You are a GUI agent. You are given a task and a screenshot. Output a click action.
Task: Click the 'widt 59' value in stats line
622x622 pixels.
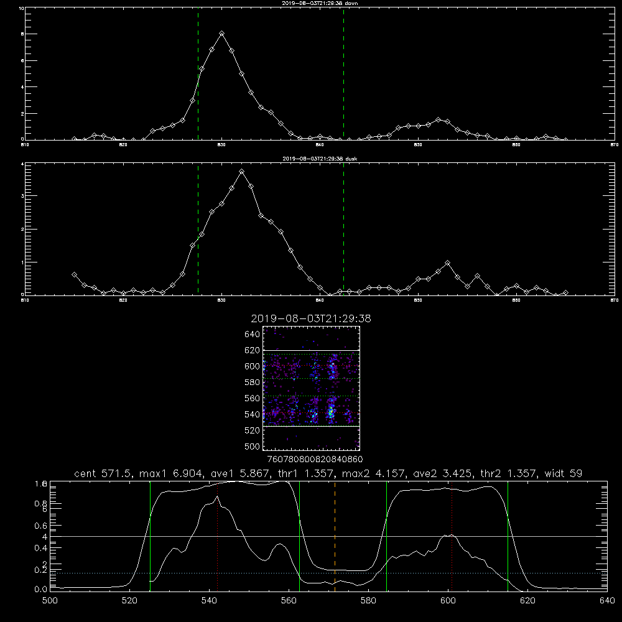click(564, 473)
